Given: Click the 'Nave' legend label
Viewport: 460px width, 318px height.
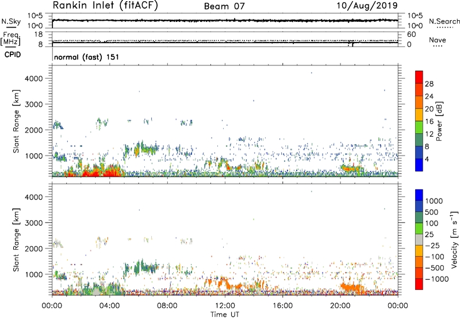Looking at the screenshot, I should tap(438, 40).
